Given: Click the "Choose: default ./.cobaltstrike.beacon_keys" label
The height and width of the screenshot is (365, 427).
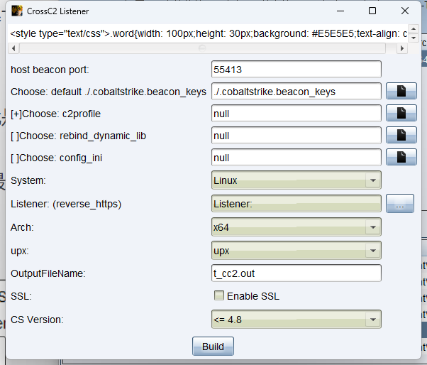Looking at the screenshot, I should (109, 92).
